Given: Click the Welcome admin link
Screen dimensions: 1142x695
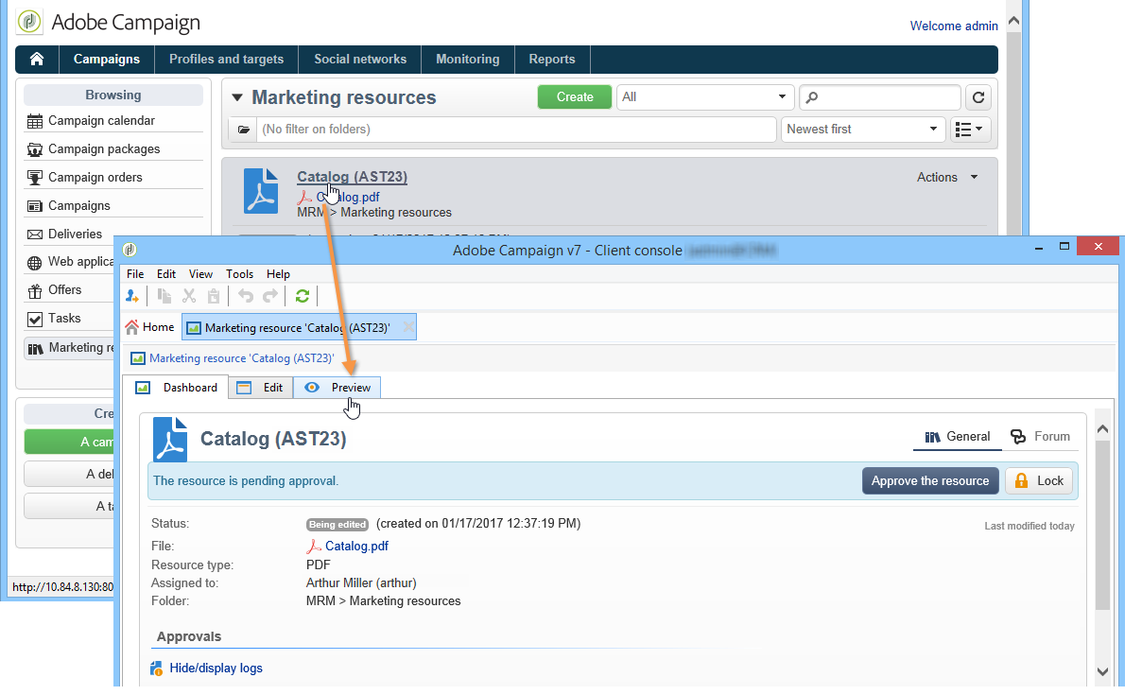Looking at the screenshot, I should pyautogui.click(x=954, y=26).
